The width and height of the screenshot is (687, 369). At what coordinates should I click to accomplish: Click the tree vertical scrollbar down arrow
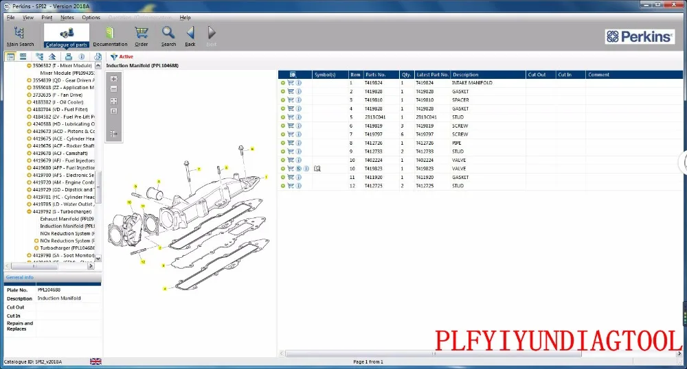tap(98, 259)
